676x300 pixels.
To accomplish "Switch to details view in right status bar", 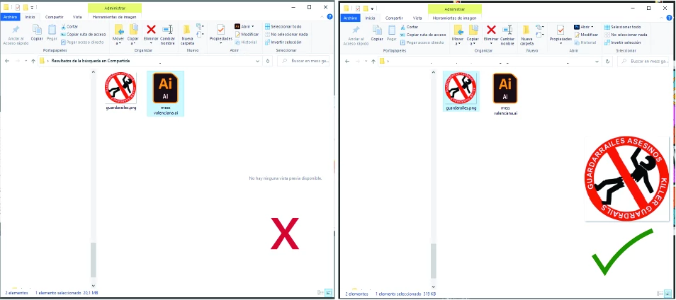I will (660, 294).
